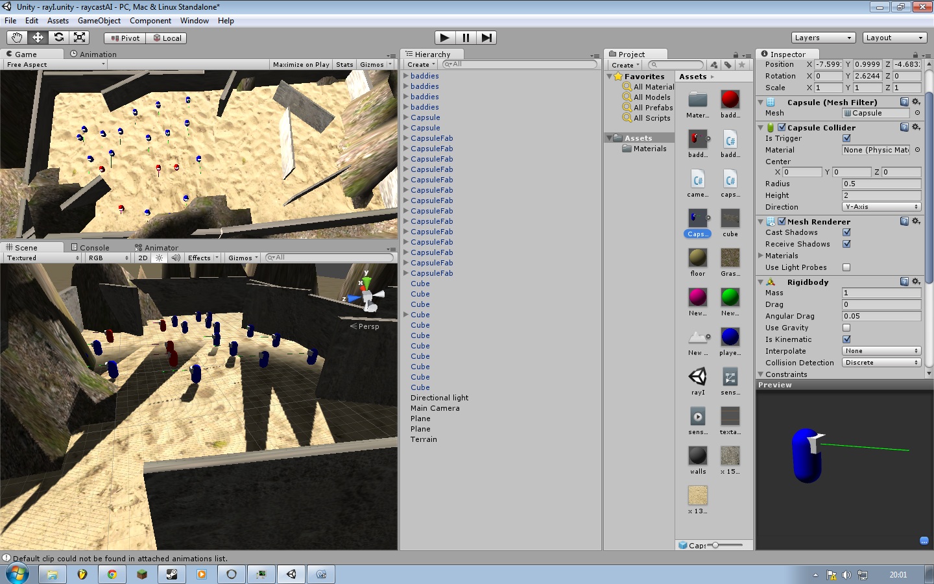Click the Pause button
Image resolution: width=934 pixels, height=584 pixels.
tap(466, 38)
